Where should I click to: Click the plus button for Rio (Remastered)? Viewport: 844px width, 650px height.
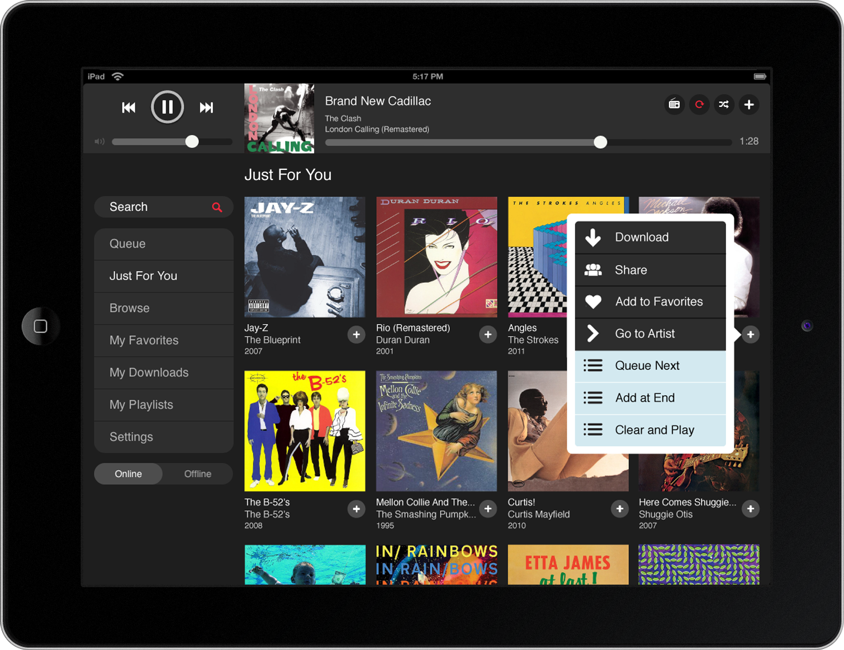(x=488, y=335)
